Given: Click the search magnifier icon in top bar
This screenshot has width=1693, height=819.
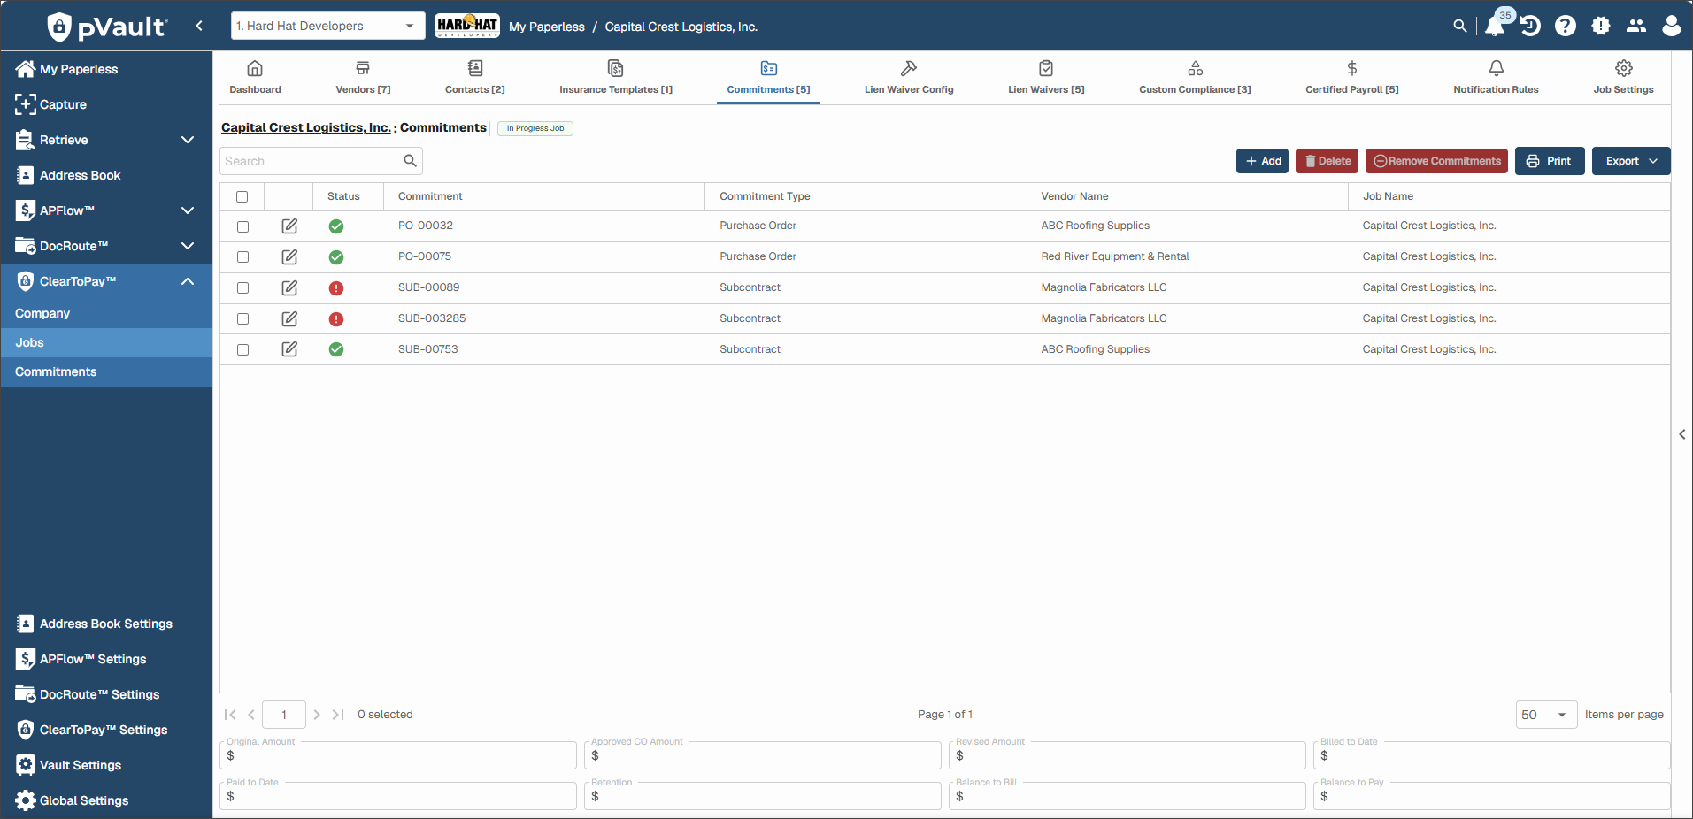Looking at the screenshot, I should [x=1460, y=26].
